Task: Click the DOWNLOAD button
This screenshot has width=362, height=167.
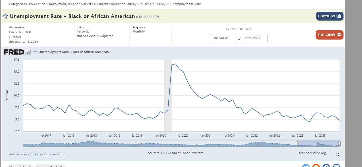Action: tap(329, 16)
